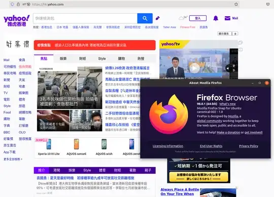274x197 pixels.
Task: Click the stacked-windows icon beside Yahoo TV
Action: click(241, 43)
